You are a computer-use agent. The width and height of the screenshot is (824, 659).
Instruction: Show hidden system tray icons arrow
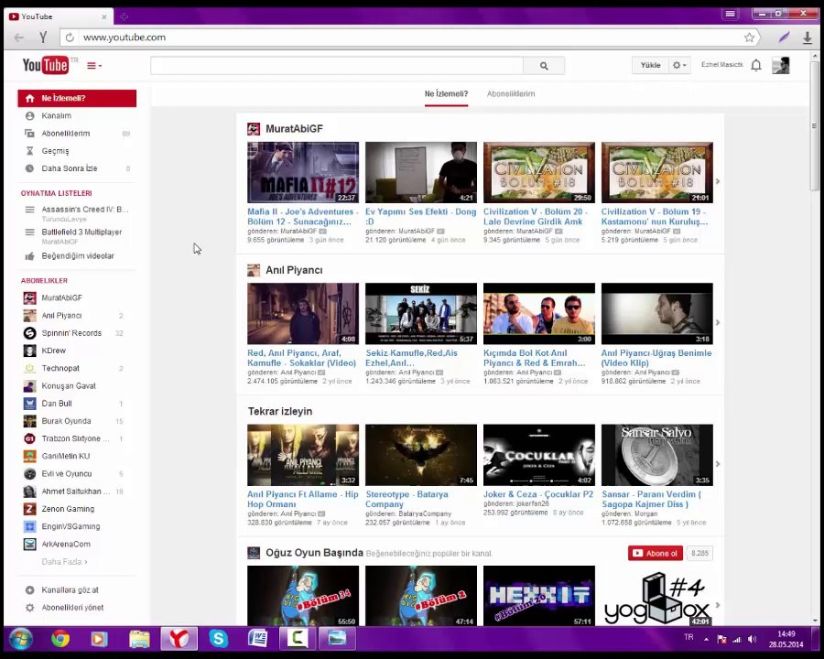(x=706, y=640)
